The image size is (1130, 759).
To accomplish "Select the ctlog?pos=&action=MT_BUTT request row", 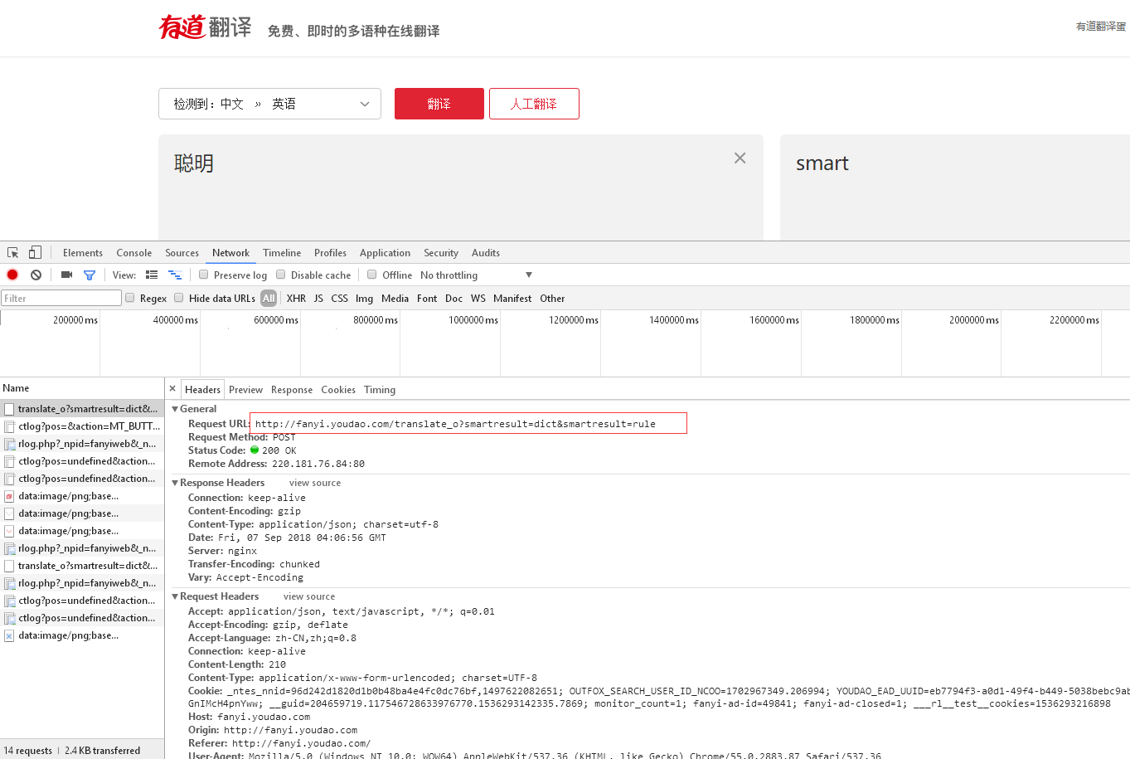I will (x=82, y=426).
